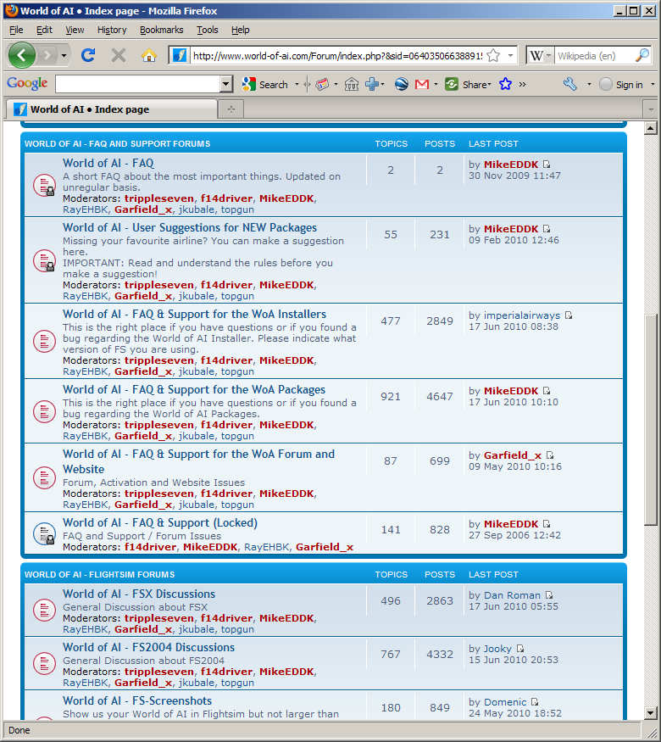
Task: Click the Google toolbar wrench settings icon
Action: coord(569,84)
